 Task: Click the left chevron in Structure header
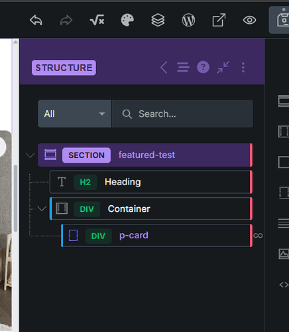164,67
